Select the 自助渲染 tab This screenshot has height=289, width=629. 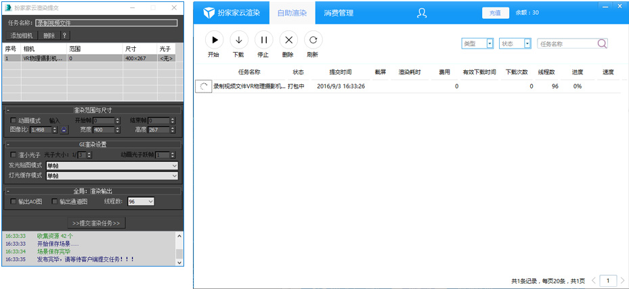[292, 13]
